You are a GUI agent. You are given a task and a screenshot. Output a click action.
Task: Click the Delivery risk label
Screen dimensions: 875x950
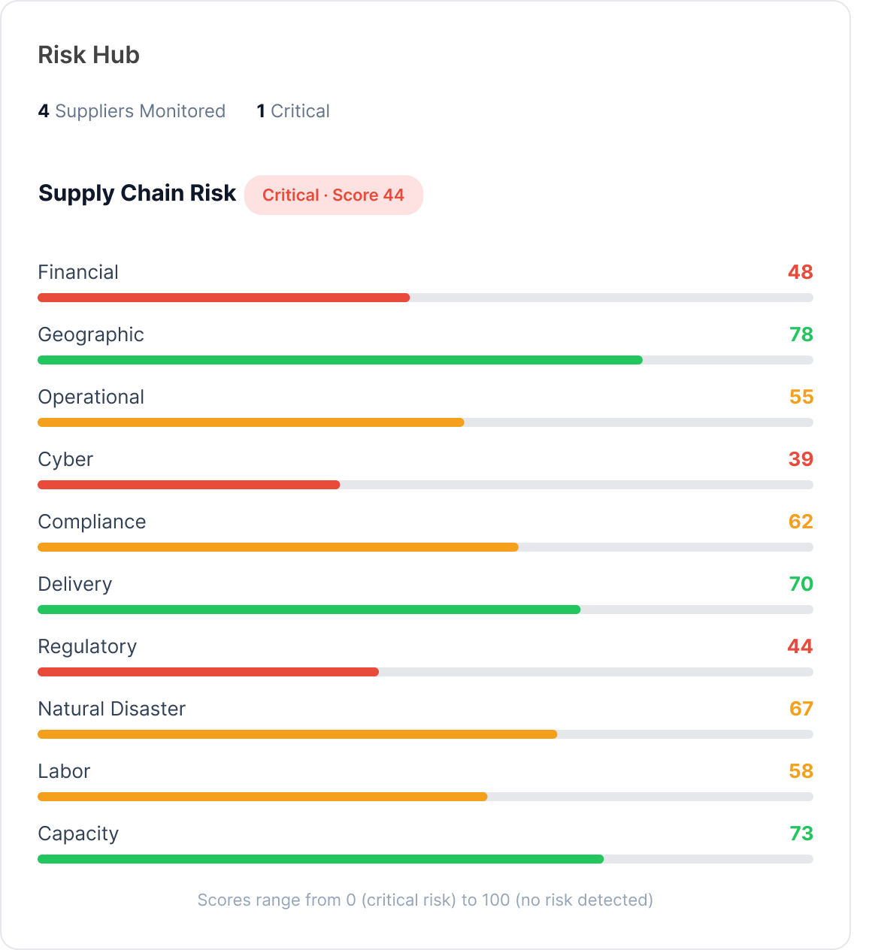(75, 584)
